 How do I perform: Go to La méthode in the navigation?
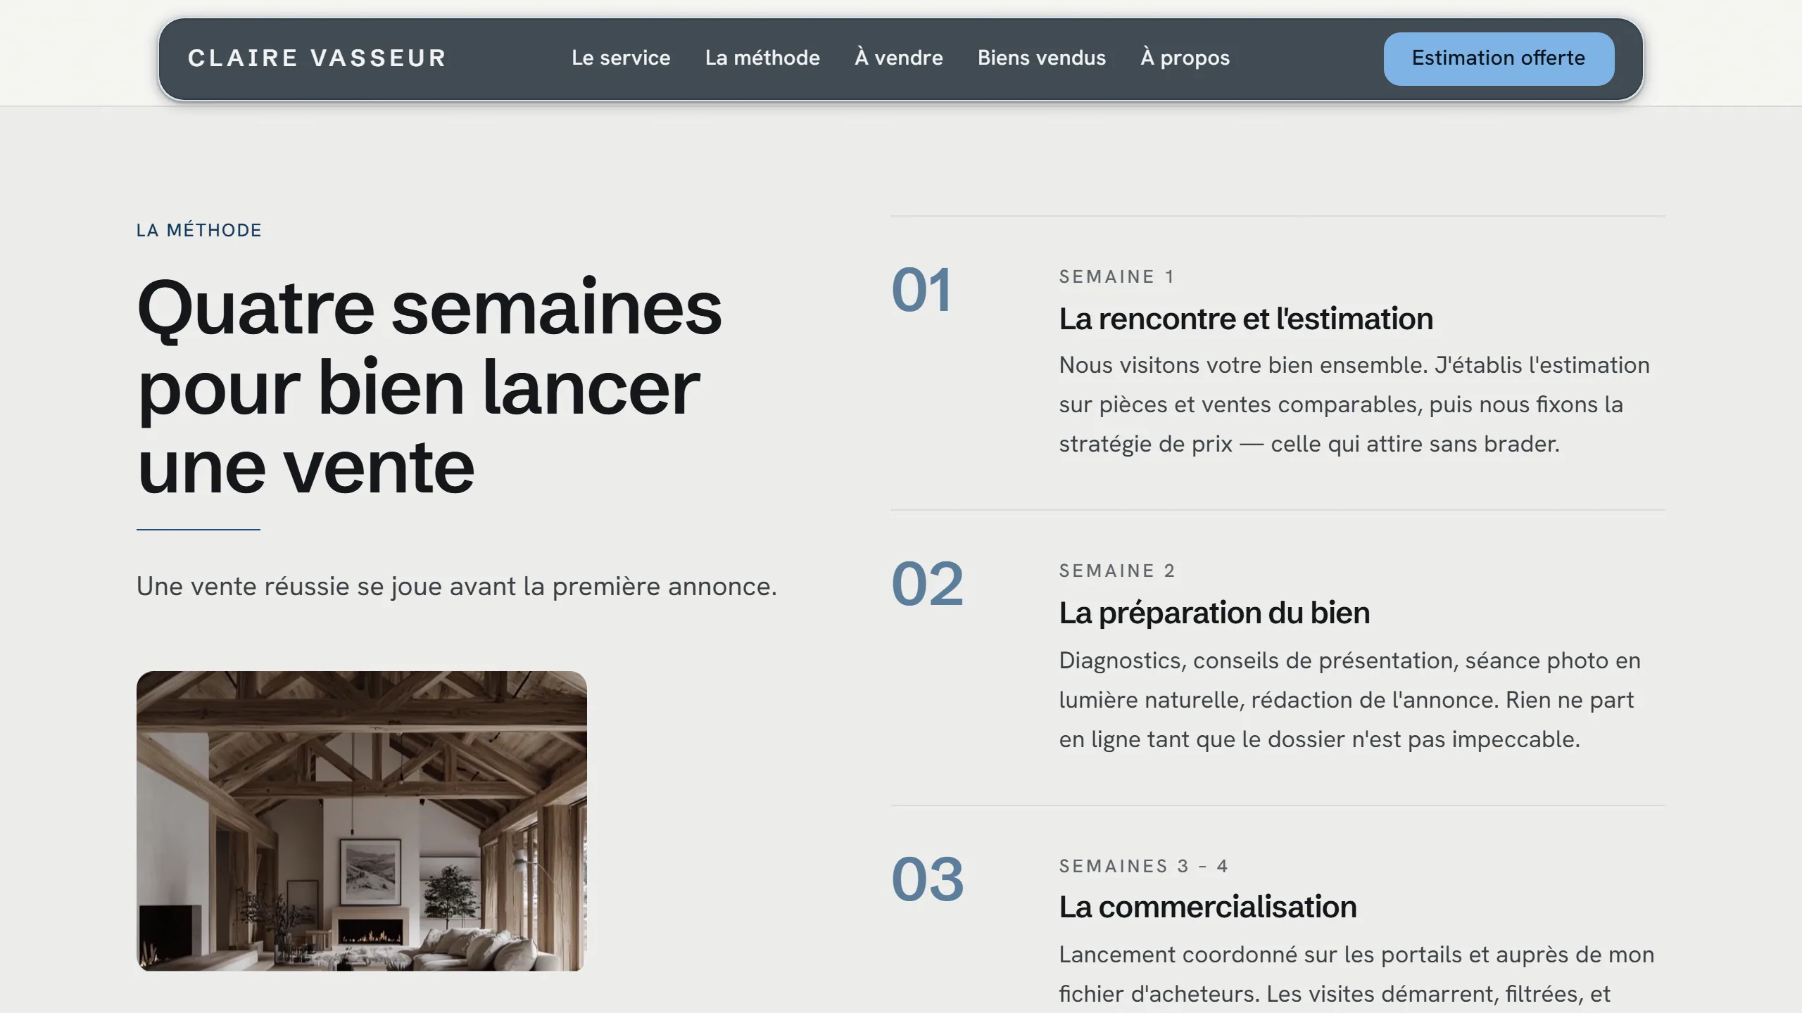(x=762, y=58)
